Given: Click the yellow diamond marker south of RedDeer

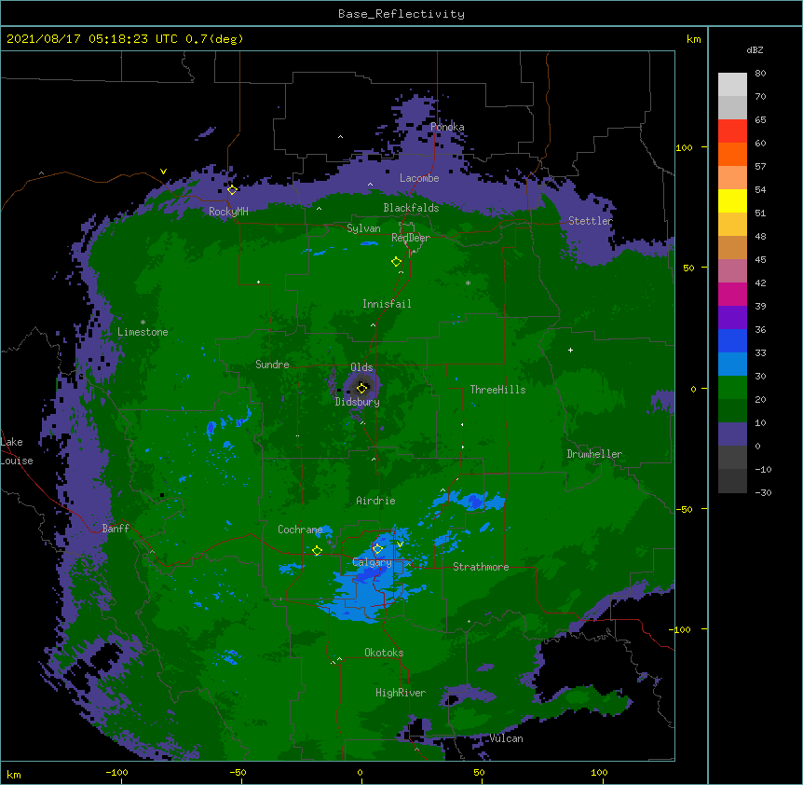Looking at the screenshot, I should coord(396,262).
